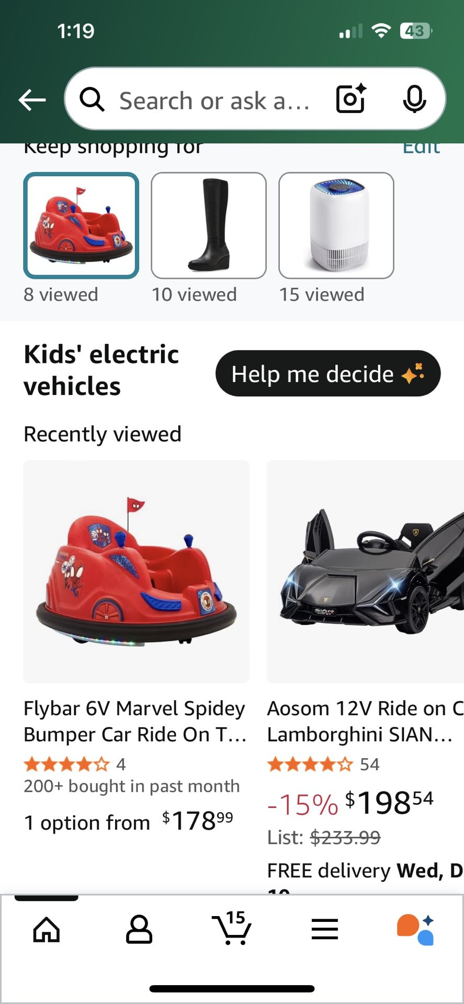View Flybar bumper car star ratings
This screenshot has width=464, height=1004.
coord(66,765)
